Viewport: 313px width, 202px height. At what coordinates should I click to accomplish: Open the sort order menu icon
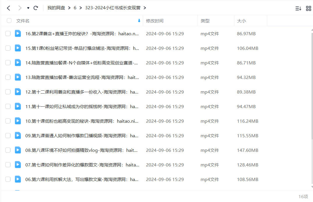coord(298,8)
